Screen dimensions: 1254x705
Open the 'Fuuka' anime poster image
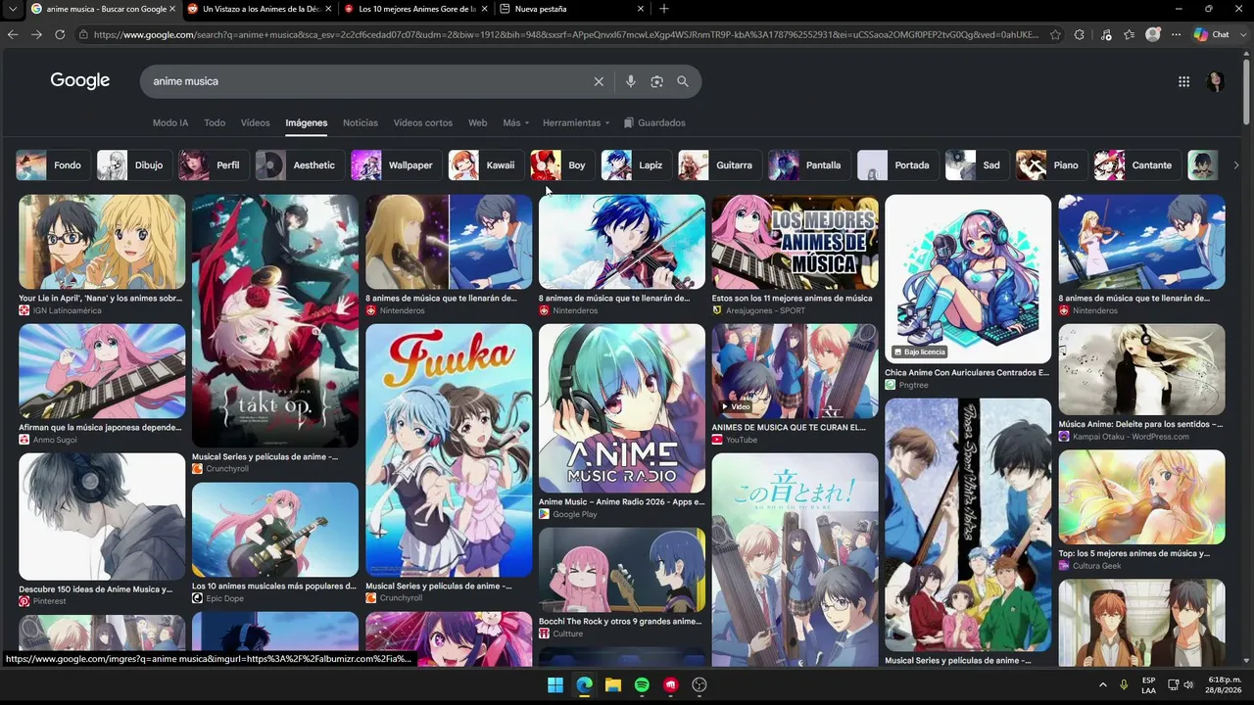tap(449, 450)
